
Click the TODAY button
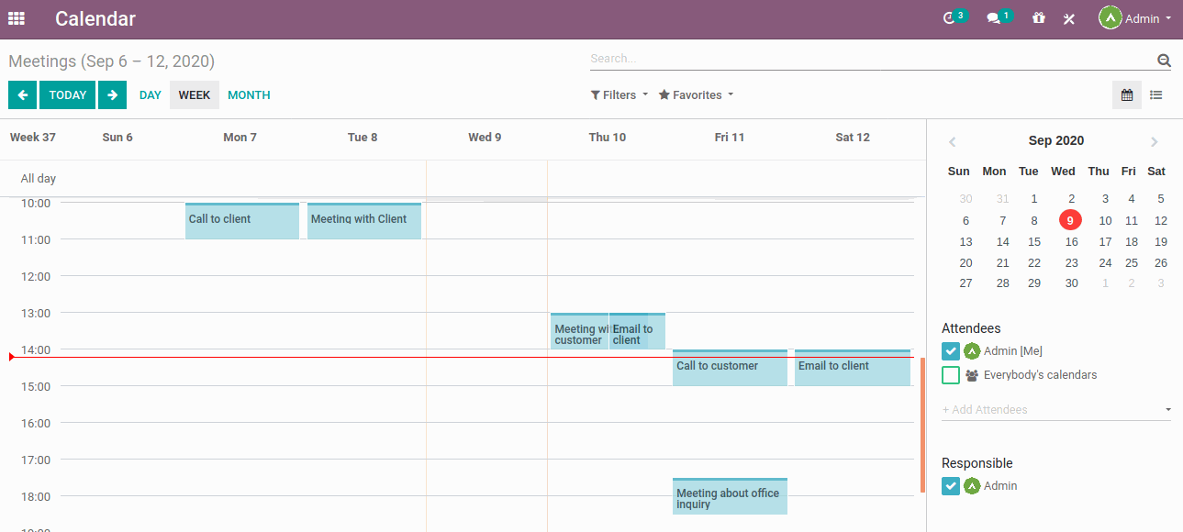67,94
